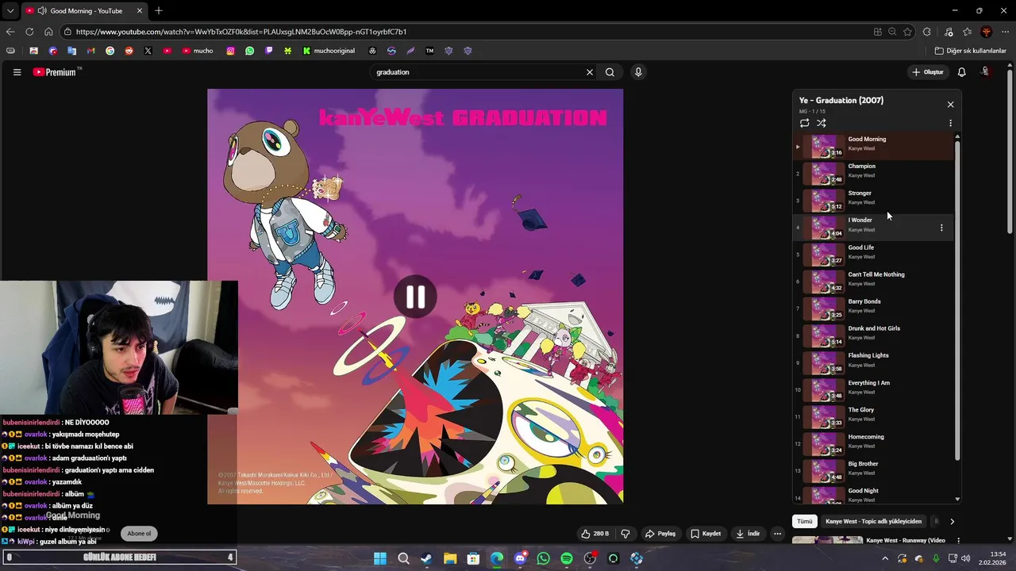Select the I Wonder track title
The width and height of the screenshot is (1016, 571).
(x=860, y=220)
